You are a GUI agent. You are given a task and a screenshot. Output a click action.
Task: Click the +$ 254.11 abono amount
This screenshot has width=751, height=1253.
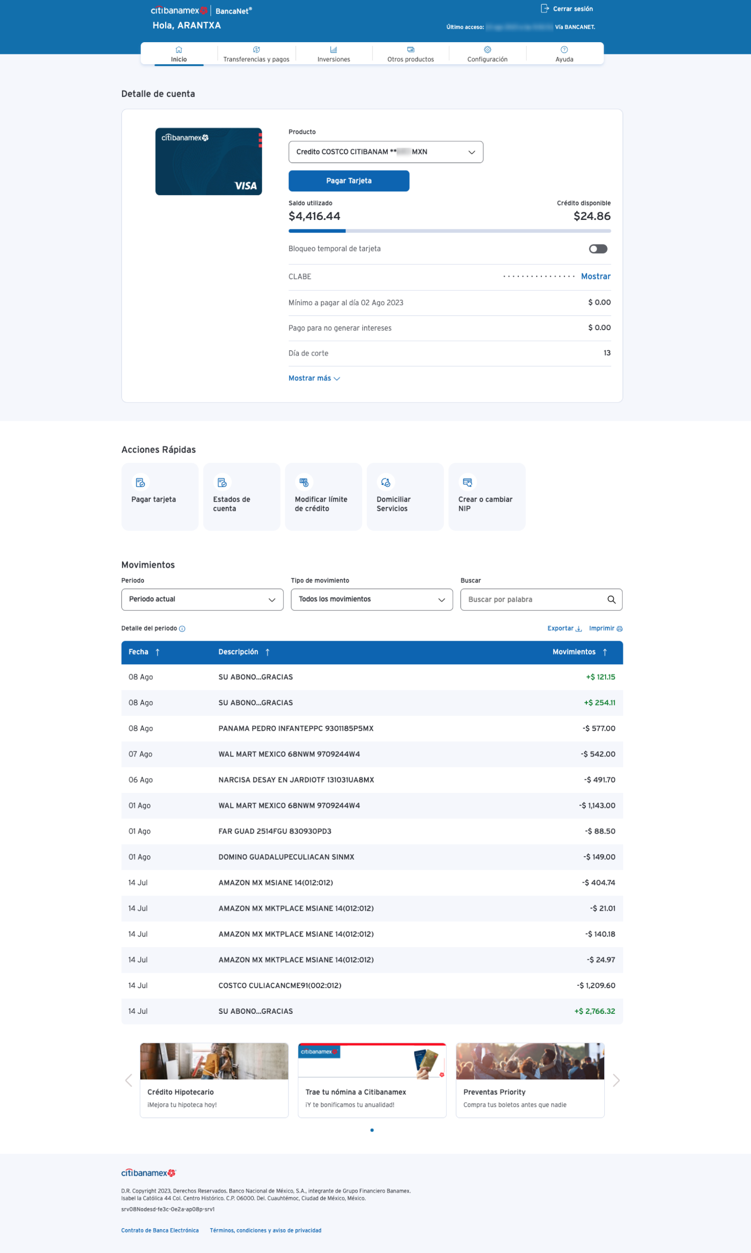coord(599,702)
